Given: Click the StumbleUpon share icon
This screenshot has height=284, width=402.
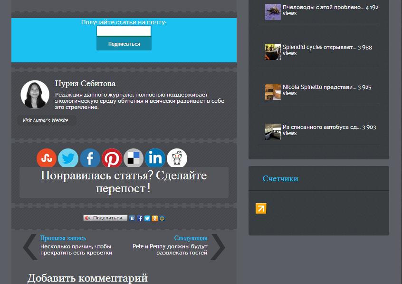Looking at the screenshot, I should pos(47,158).
